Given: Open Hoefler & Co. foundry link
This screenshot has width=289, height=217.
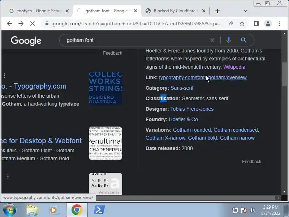Looking at the screenshot, I should 184,120.
